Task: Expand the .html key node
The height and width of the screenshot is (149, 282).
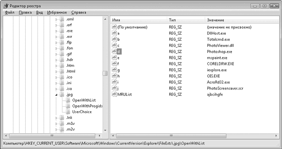Action: pyautogui.click(x=56, y=72)
